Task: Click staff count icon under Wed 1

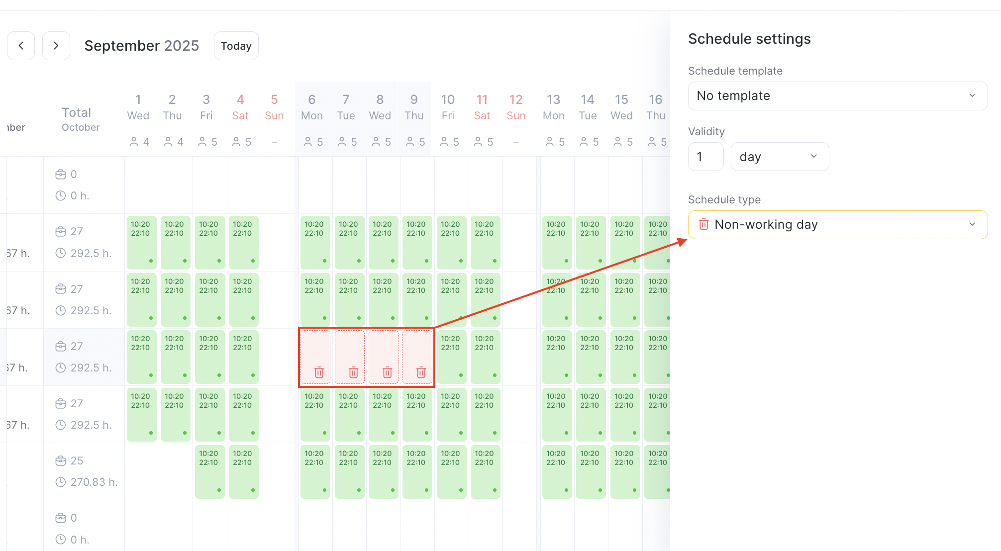Action: pyautogui.click(x=134, y=142)
